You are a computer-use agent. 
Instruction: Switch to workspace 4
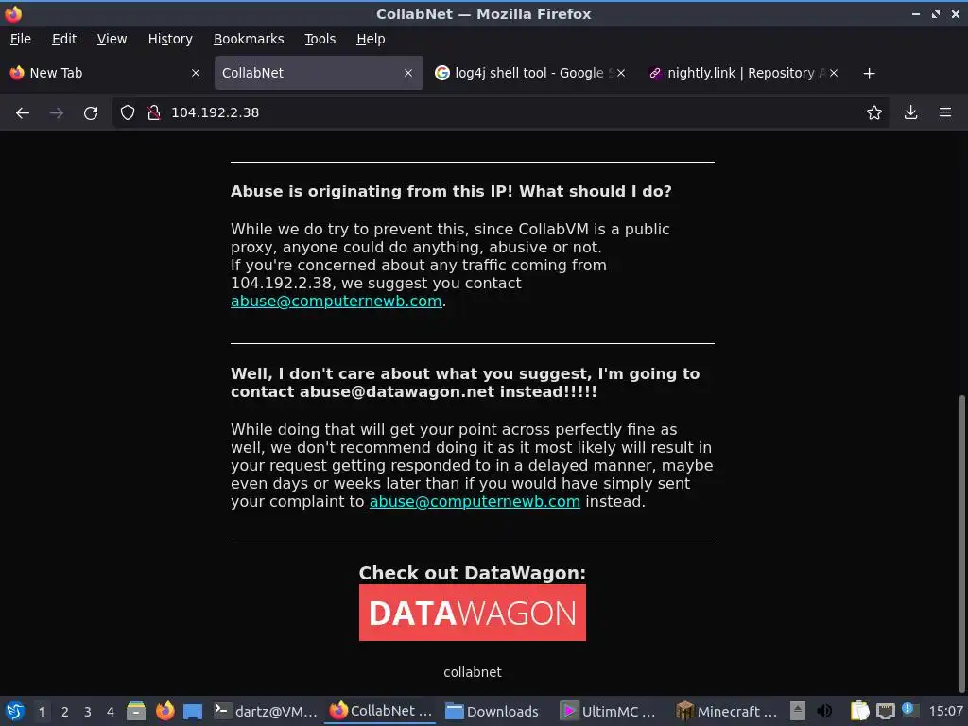pos(111,712)
